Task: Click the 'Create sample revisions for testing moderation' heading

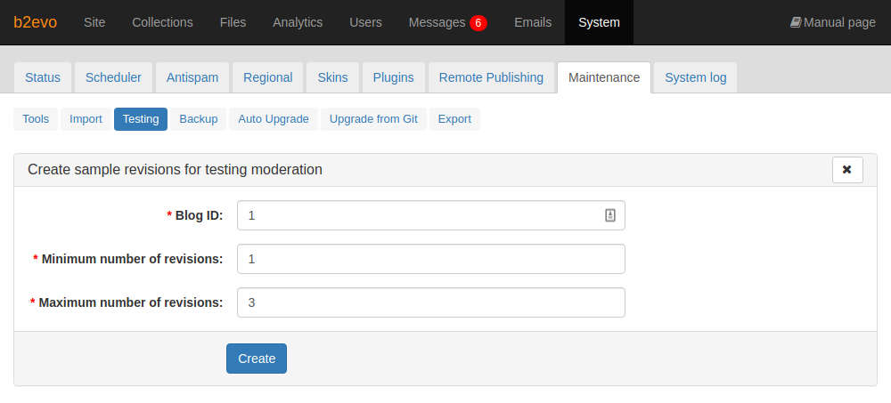Action: (x=175, y=170)
